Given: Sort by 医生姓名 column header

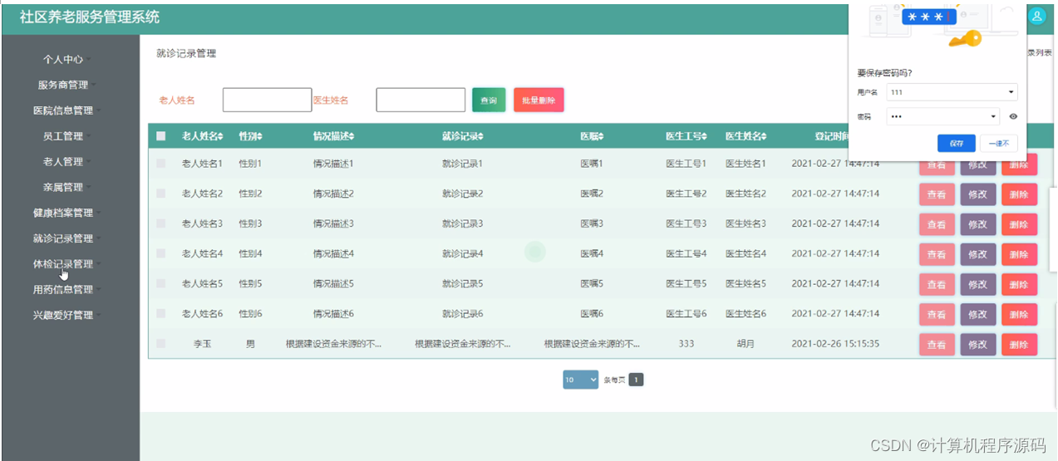Looking at the screenshot, I should [746, 136].
